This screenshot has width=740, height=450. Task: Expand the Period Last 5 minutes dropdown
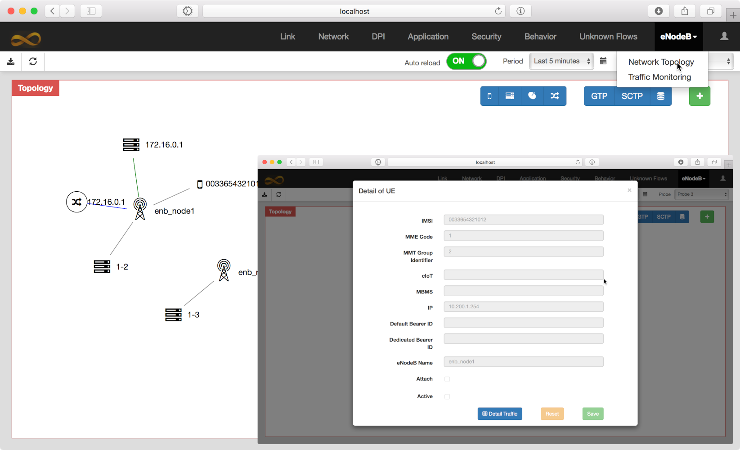pos(561,61)
